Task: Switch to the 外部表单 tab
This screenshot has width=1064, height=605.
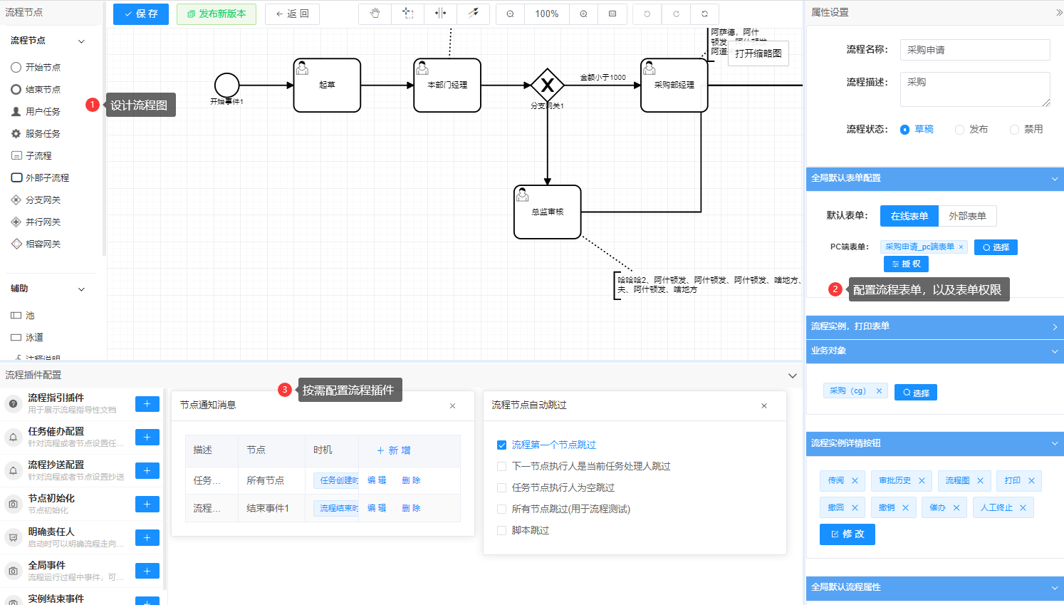Action: 967,216
